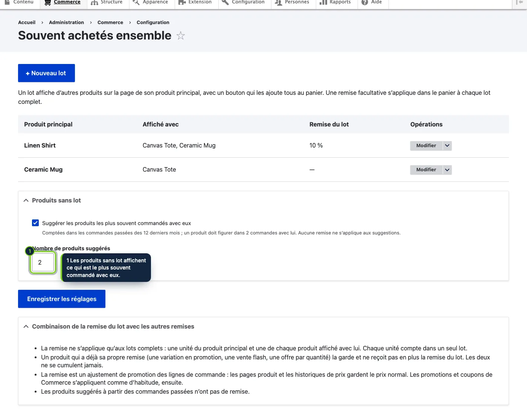
Task: Click the 10 % discount value
Action: pyautogui.click(x=316, y=146)
